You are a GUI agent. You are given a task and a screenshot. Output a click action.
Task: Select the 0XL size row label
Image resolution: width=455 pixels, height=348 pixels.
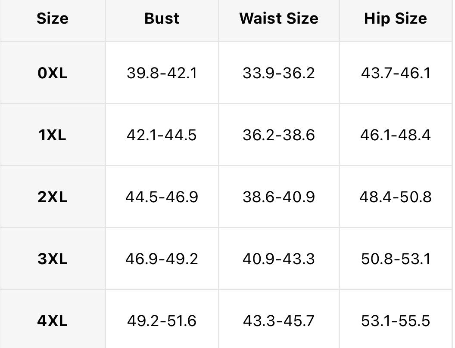53,73
